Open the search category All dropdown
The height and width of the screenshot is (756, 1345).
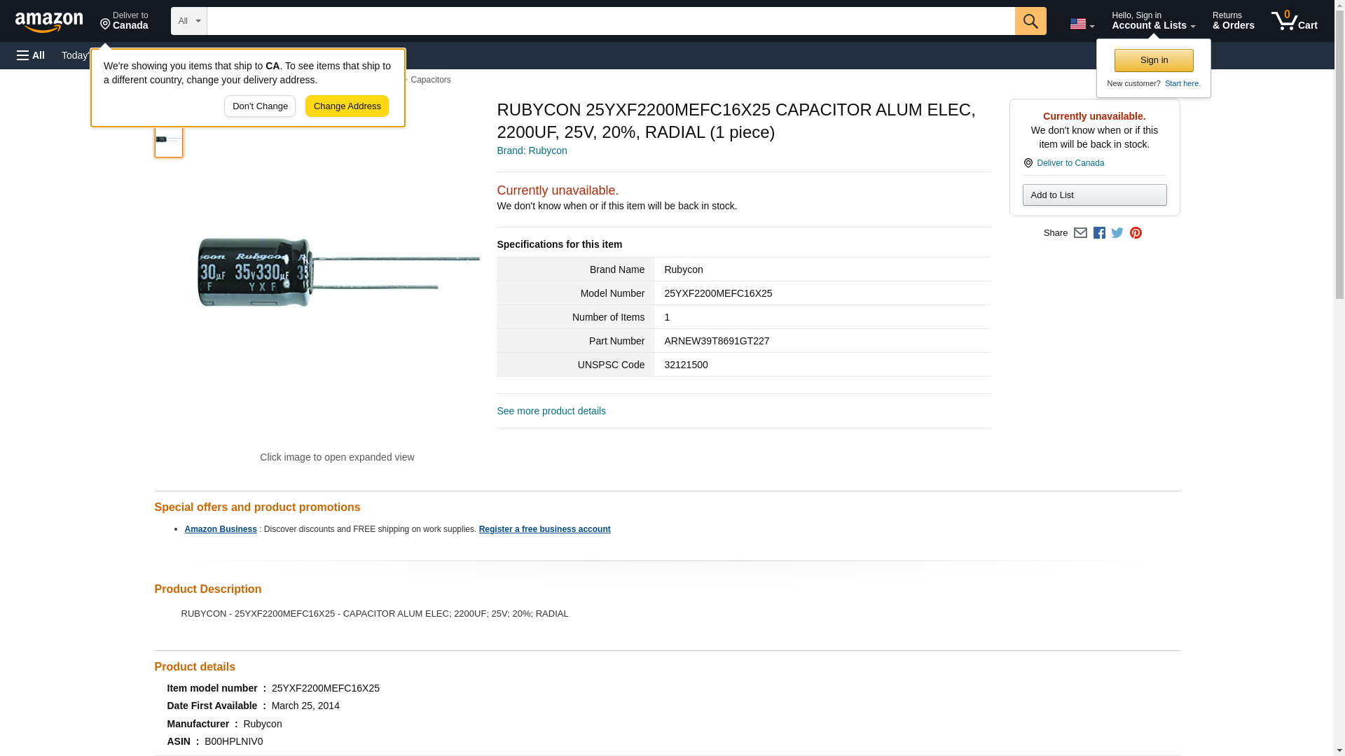(188, 21)
